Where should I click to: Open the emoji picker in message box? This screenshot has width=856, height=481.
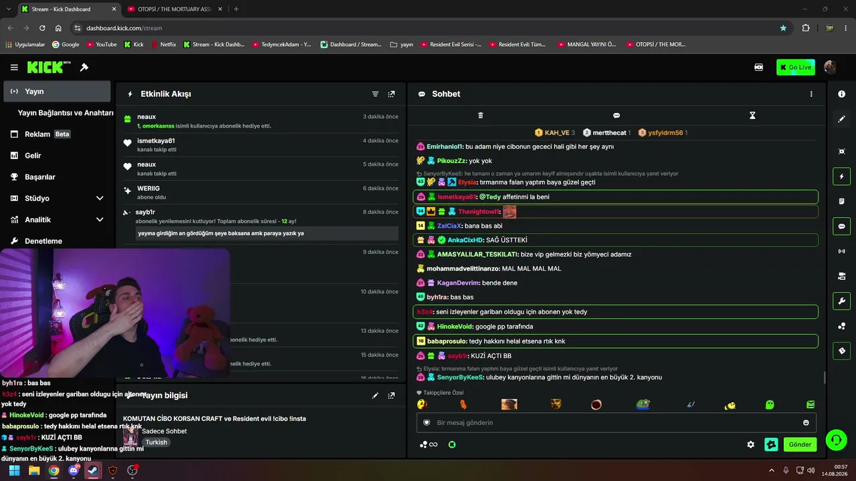[x=806, y=423]
